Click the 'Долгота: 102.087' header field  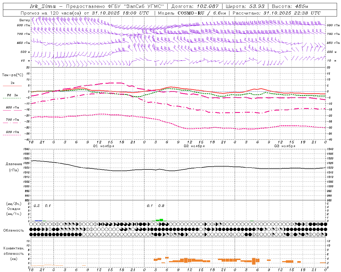(195, 6)
